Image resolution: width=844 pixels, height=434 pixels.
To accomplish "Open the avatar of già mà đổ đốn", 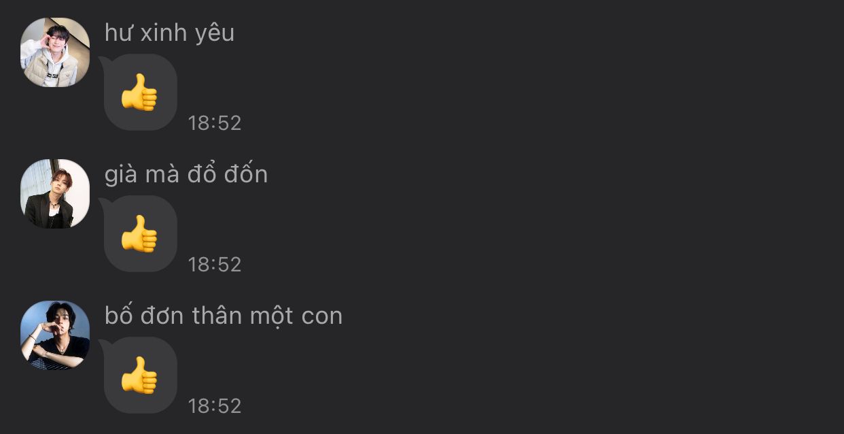I will (x=55, y=194).
